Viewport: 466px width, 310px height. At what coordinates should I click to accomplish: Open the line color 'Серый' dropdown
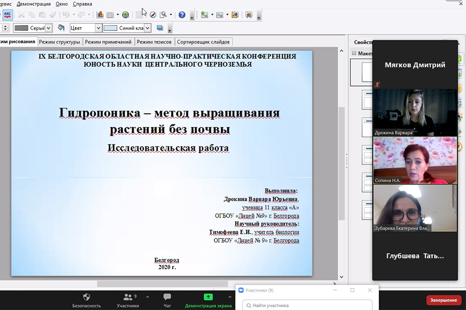[48, 28]
